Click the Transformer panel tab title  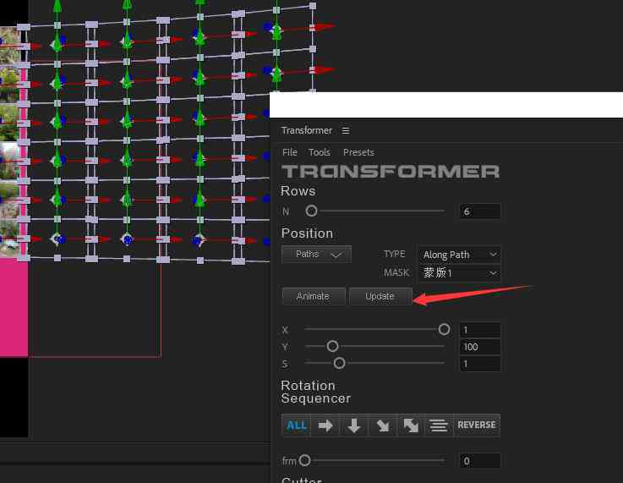(x=306, y=130)
